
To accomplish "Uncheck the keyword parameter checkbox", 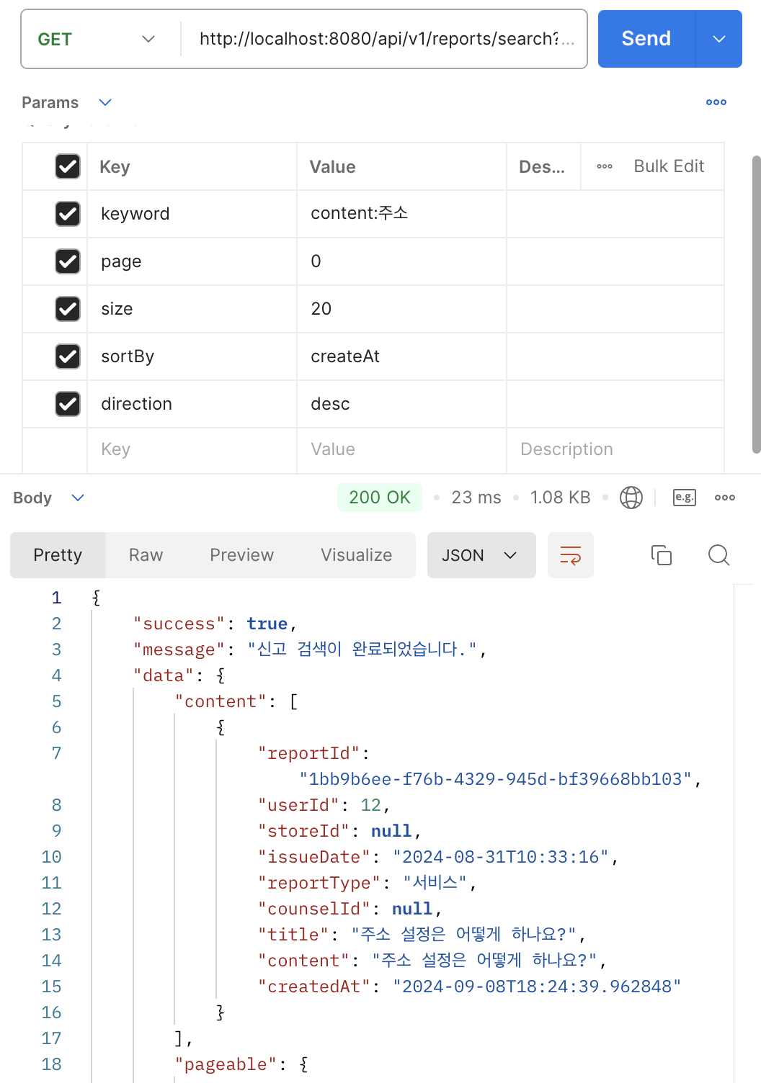I will (68, 214).
